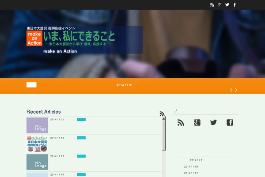Click the 2014 11 17 article date
Screen dimensions: 265x177
(x=57, y=156)
